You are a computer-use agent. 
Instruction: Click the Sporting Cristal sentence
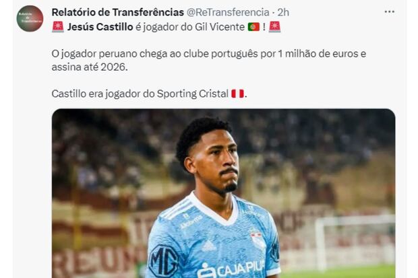pyautogui.click(x=149, y=94)
